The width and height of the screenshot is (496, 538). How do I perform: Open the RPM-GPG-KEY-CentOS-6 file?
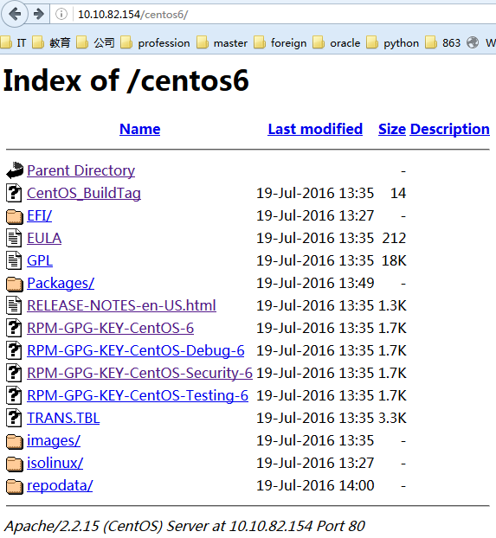(110, 328)
